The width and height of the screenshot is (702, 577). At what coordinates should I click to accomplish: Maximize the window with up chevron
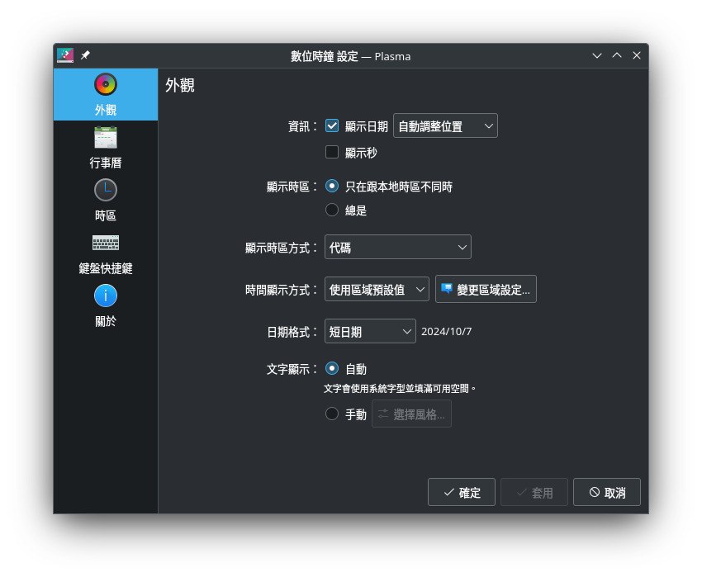(x=617, y=55)
